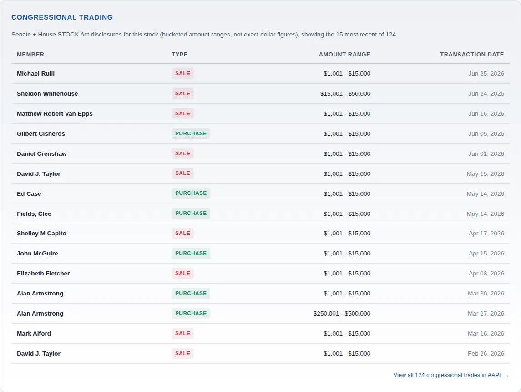Click the SALE badge for Shelley M Capito
Screen dimensions: 521x392
(183, 234)
